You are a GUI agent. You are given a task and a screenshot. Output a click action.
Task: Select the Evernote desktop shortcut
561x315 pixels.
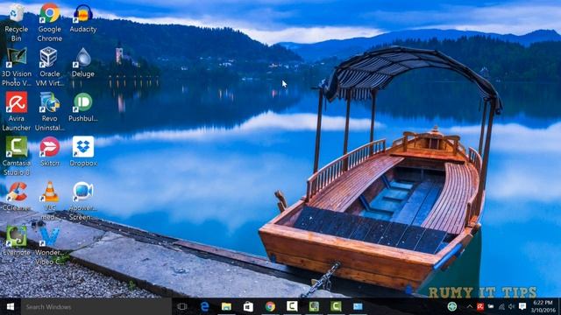[16, 241]
